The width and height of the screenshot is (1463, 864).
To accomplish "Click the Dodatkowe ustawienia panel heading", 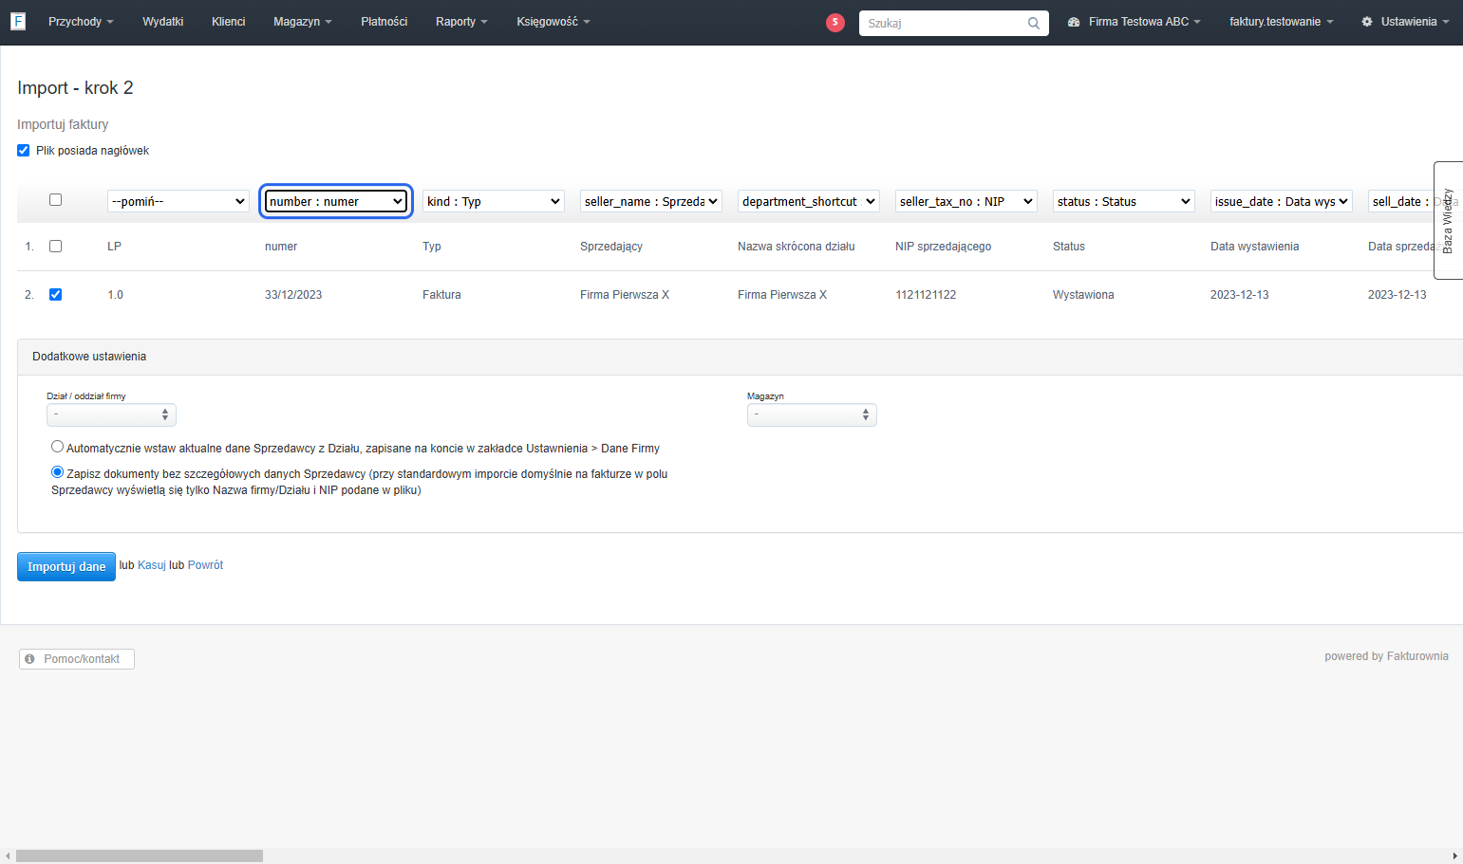I will [89, 357].
